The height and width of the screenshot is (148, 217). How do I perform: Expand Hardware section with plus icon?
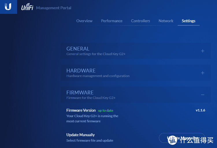point(203,73)
